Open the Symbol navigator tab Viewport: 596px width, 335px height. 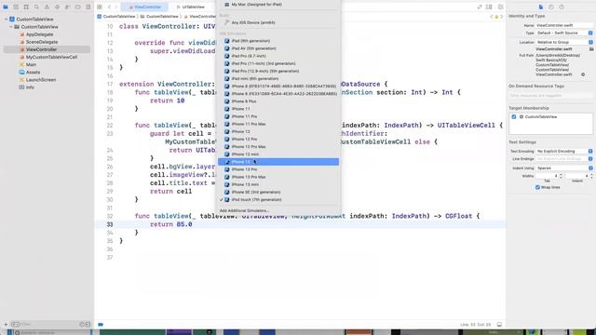[26, 7]
